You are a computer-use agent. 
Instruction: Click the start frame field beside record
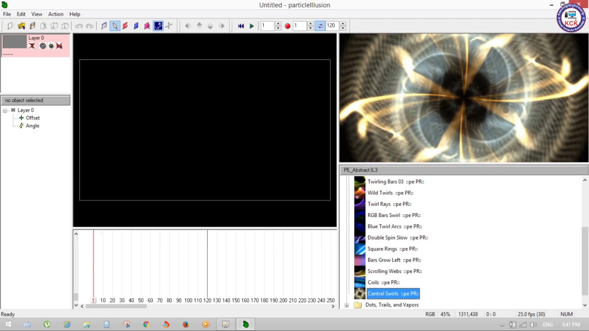coord(300,26)
